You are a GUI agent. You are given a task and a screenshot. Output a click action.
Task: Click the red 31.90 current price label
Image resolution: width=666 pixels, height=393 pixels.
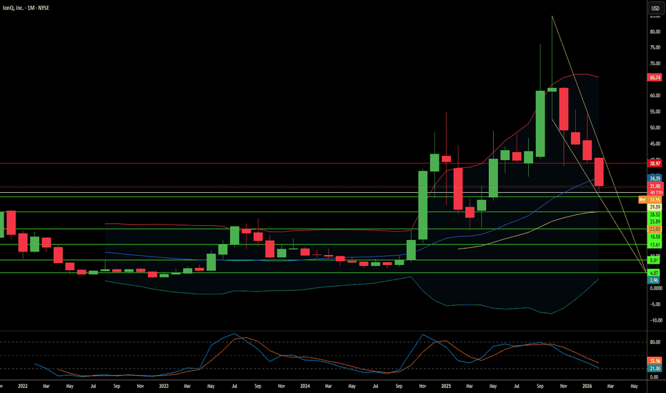pyautogui.click(x=655, y=186)
